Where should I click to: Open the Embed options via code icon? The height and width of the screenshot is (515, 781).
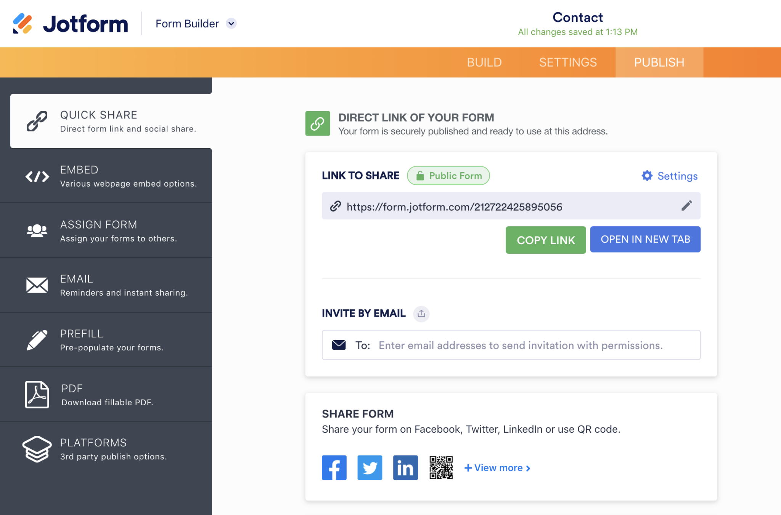[x=37, y=176]
